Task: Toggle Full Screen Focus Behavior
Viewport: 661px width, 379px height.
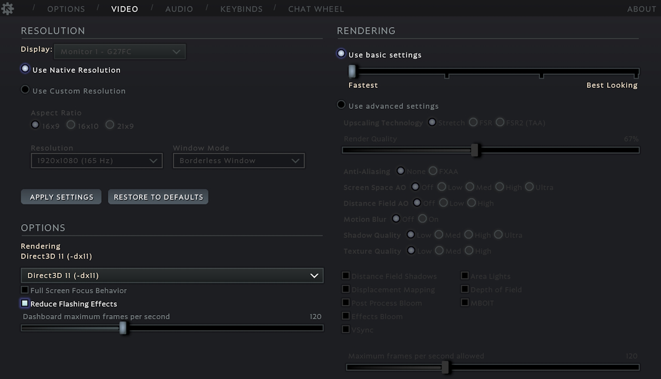Action: tap(24, 290)
